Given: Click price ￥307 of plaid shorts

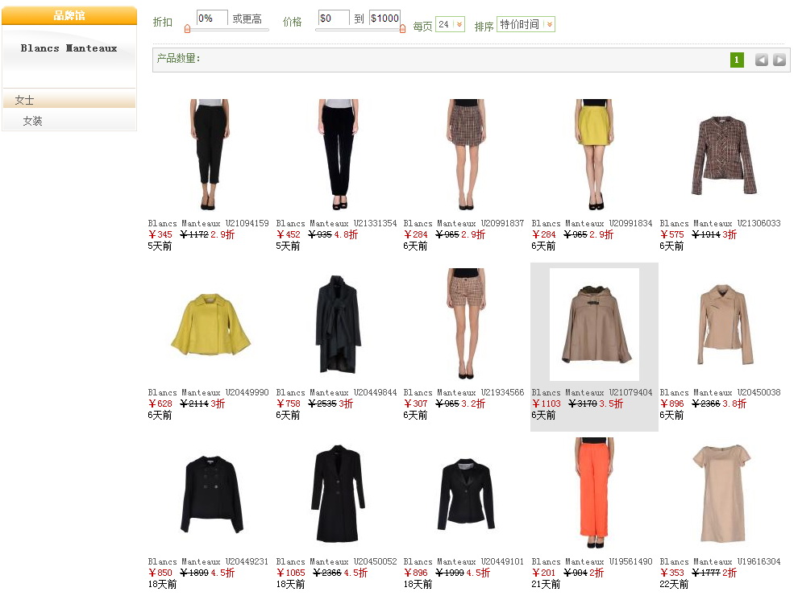Looking at the screenshot, I should [416, 403].
